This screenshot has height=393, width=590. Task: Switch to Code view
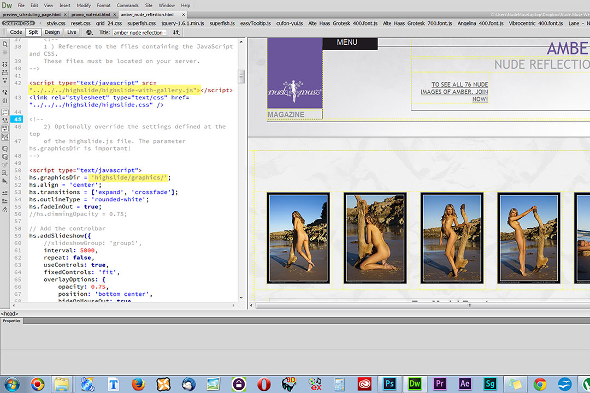point(16,32)
